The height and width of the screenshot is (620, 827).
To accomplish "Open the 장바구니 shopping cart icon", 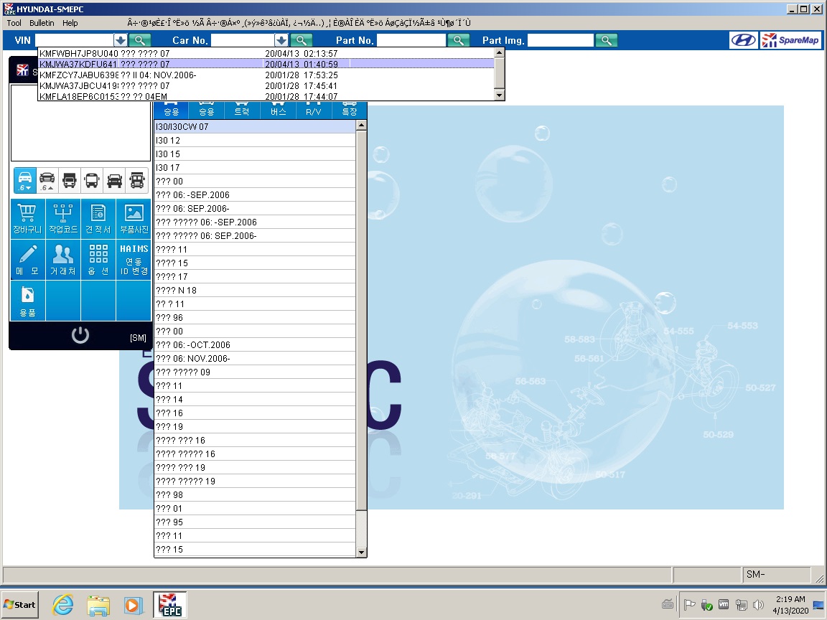I will point(27,219).
